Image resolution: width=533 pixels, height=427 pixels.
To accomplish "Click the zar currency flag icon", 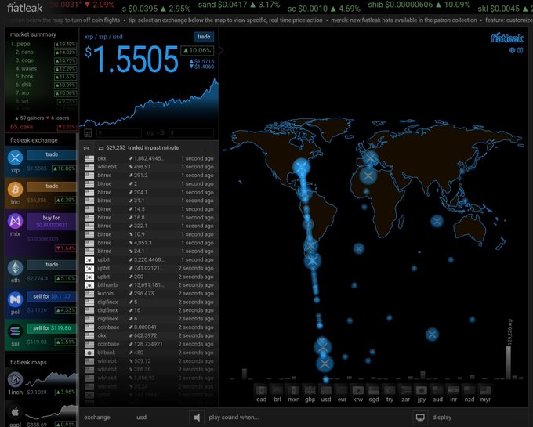I will [405, 390].
